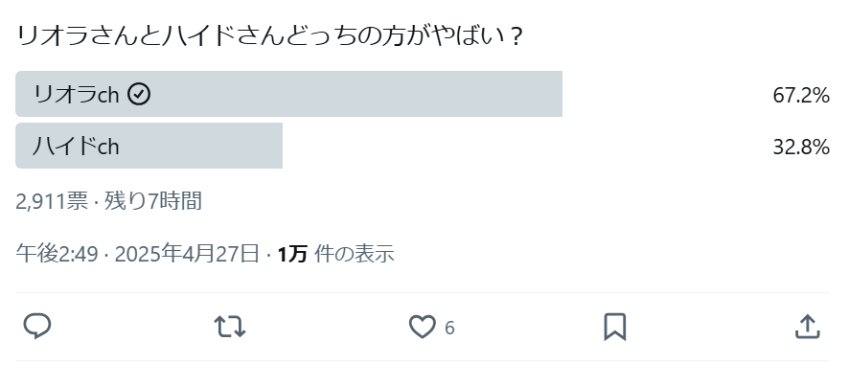
Task: Click the リオラch option label text
Action: tap(75, 94)
